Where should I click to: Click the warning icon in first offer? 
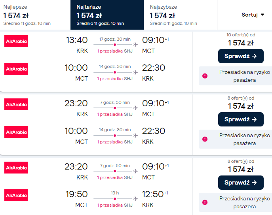point(205,76)
